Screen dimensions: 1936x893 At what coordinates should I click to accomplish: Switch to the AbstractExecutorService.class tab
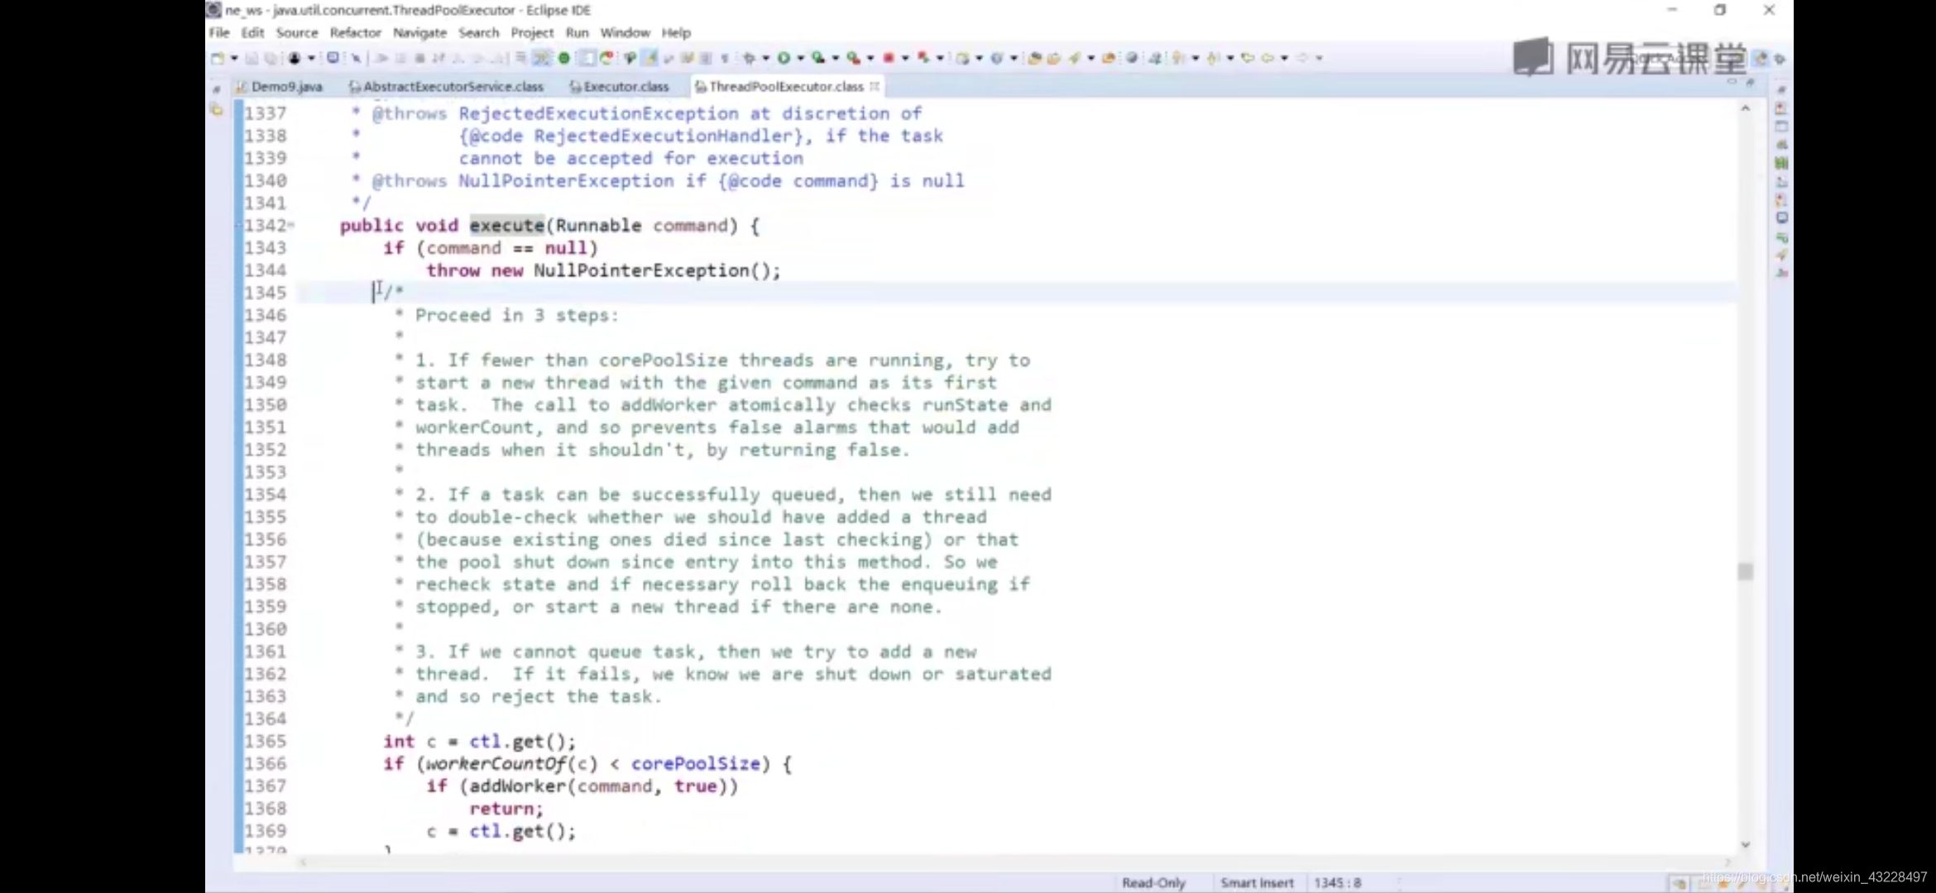(447, 86)
